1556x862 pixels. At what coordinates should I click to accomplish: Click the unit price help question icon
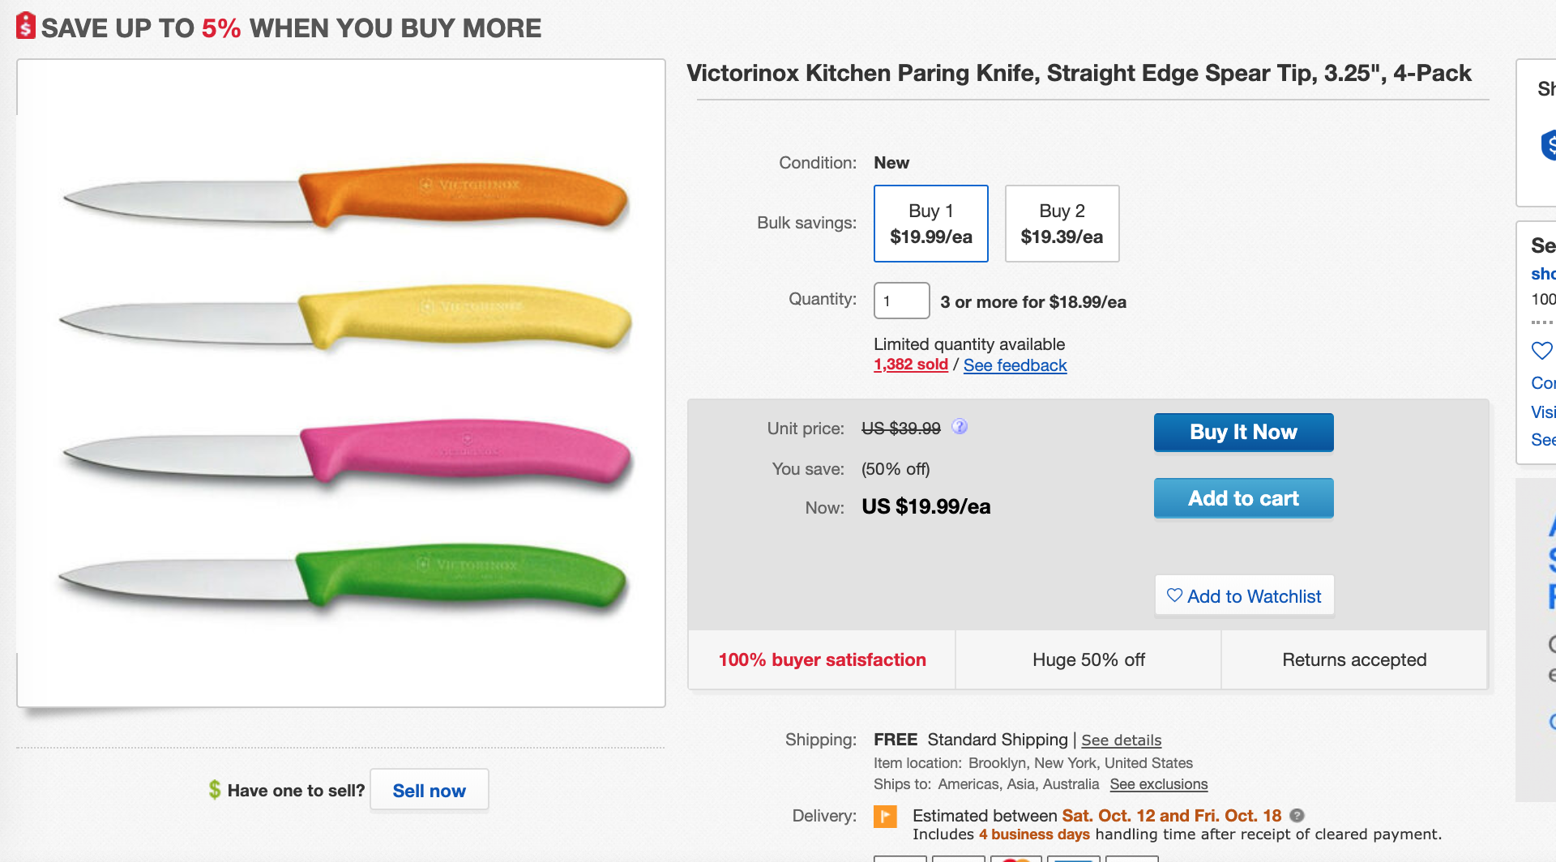960,427
